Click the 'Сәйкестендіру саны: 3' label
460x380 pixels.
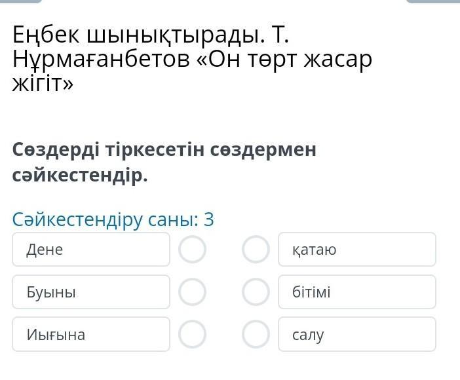[x=113, y=219]
